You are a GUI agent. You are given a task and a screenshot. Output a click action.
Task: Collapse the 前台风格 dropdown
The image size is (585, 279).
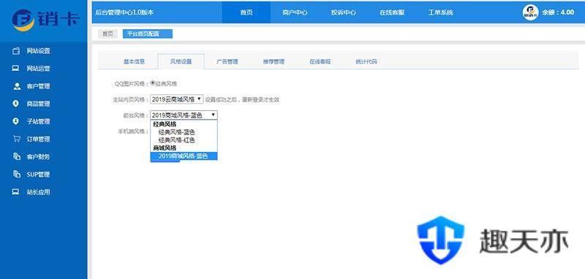point(184,115)
